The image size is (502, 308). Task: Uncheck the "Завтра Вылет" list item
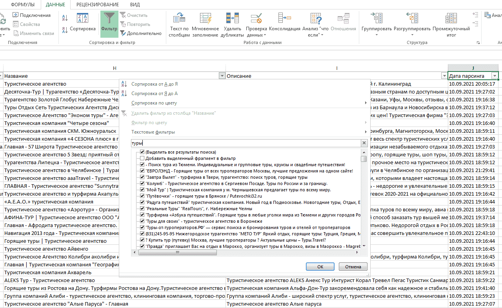click(142, 177)
